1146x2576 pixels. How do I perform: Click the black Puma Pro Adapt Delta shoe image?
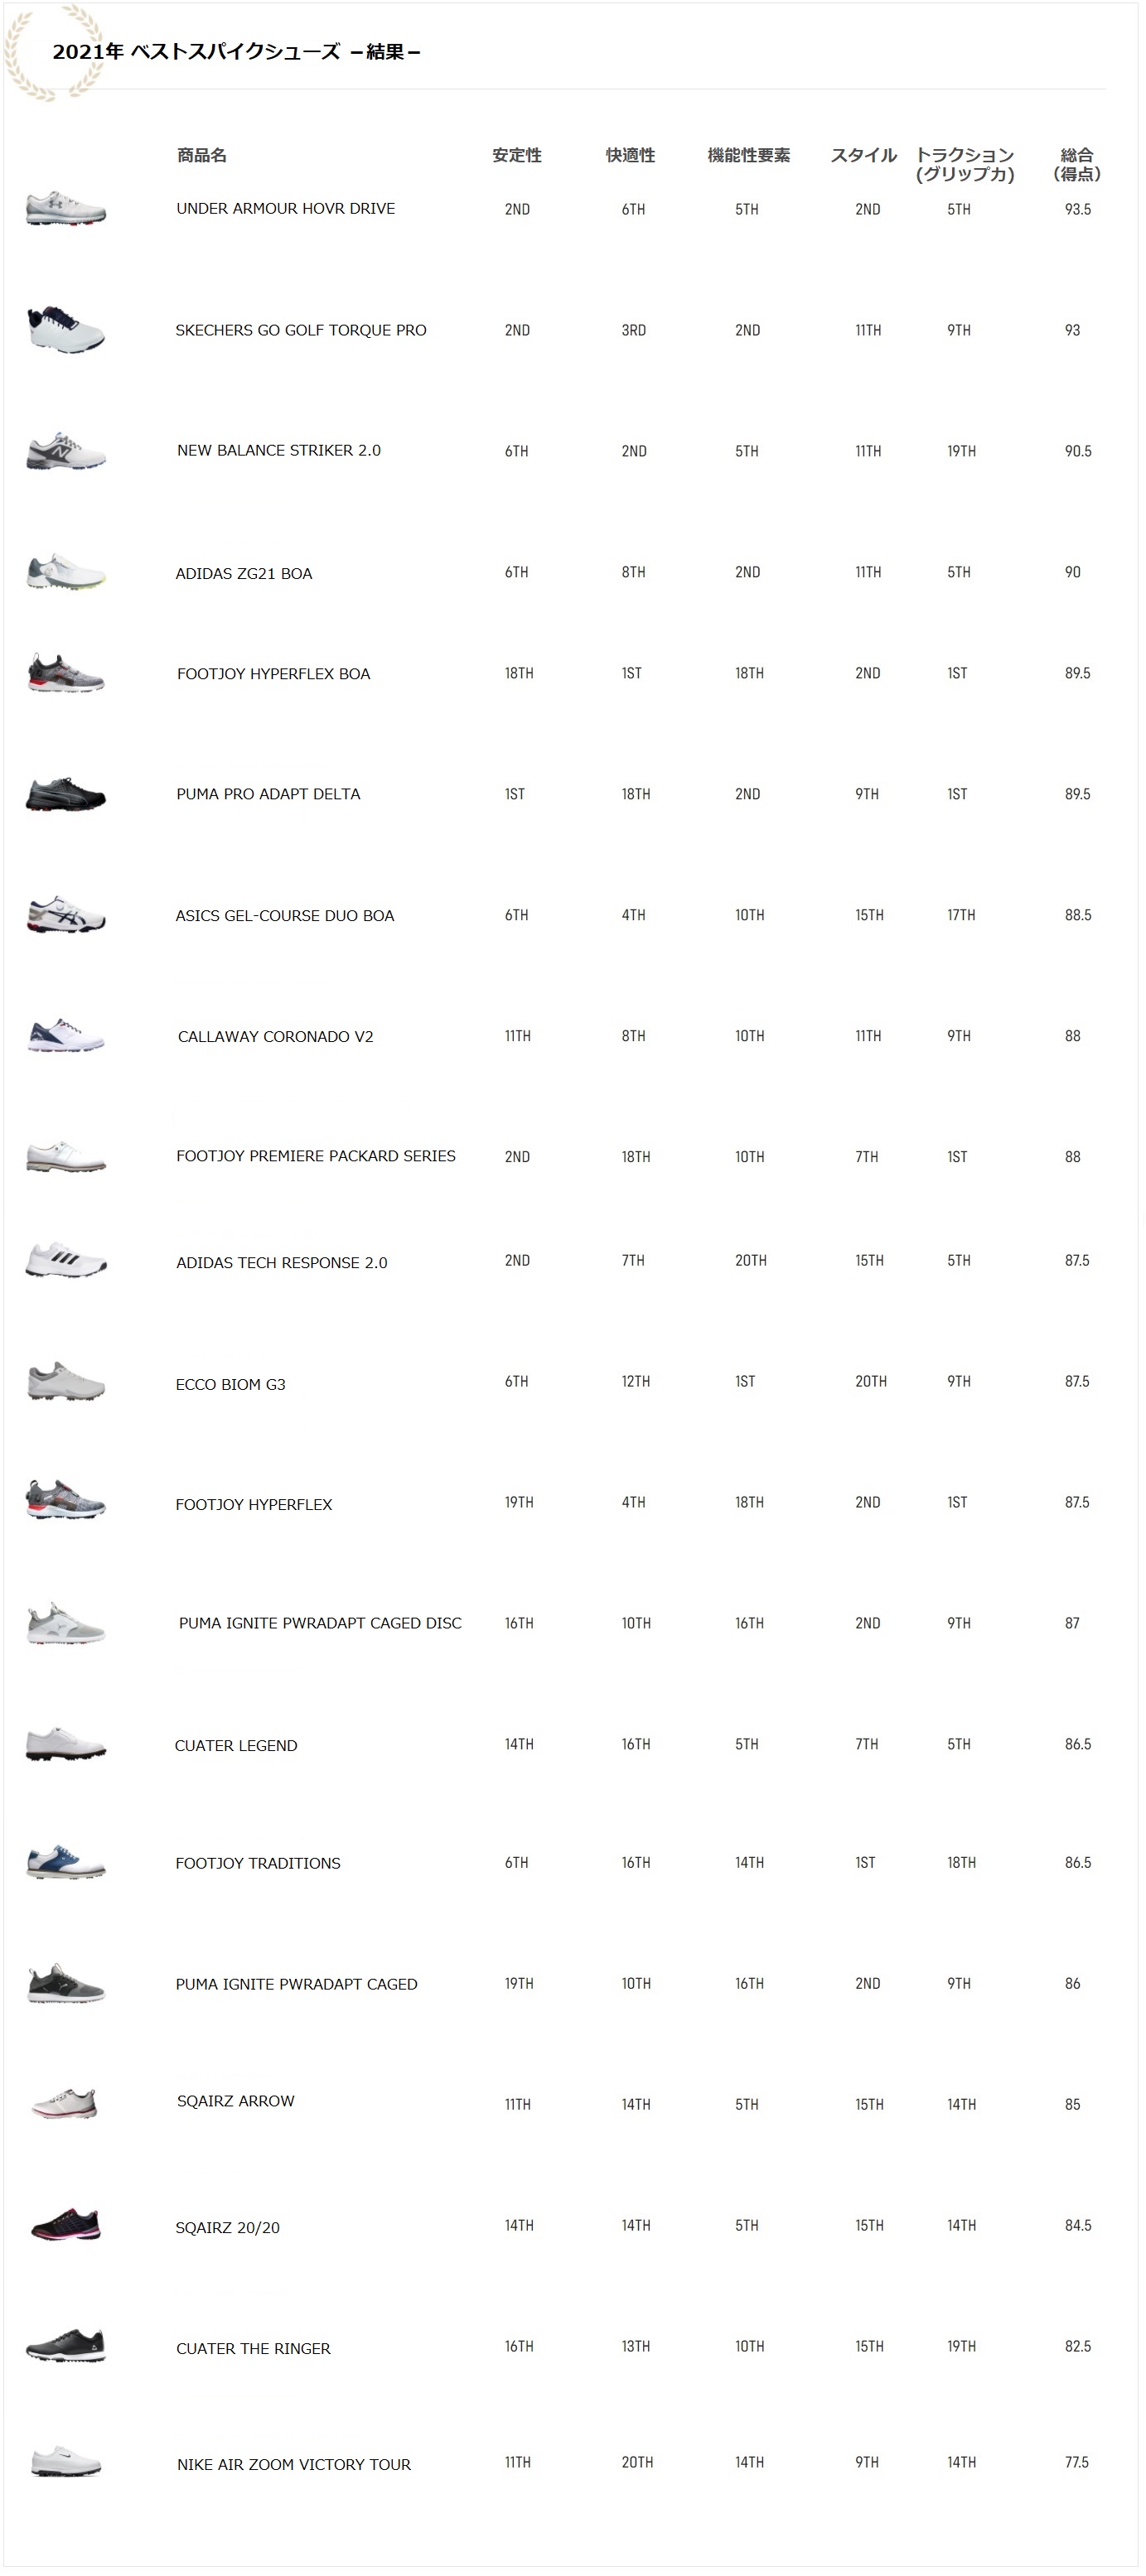pos(65,794)
